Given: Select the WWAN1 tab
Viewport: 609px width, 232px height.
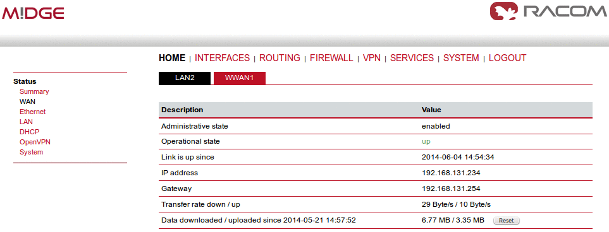Looking at the screenshot, I should click(239, 78).
